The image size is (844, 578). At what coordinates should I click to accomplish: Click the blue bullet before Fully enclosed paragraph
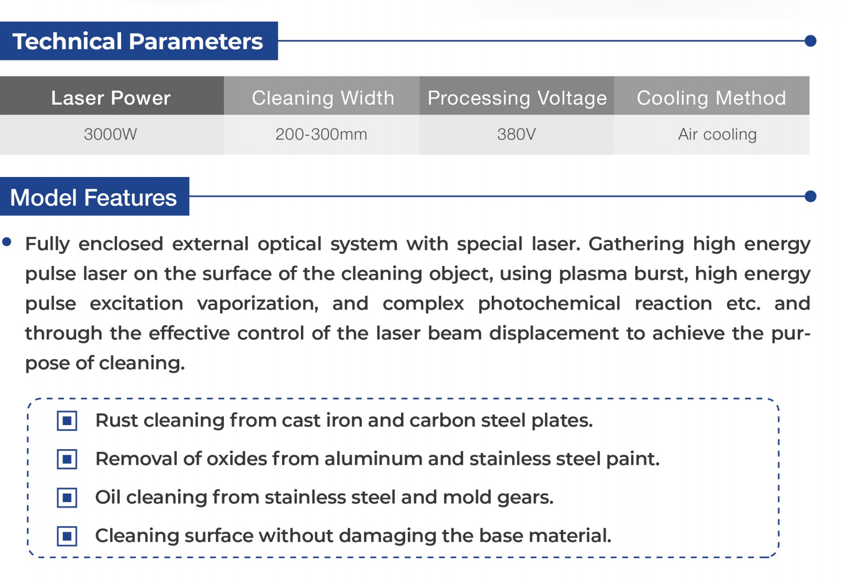7,242
